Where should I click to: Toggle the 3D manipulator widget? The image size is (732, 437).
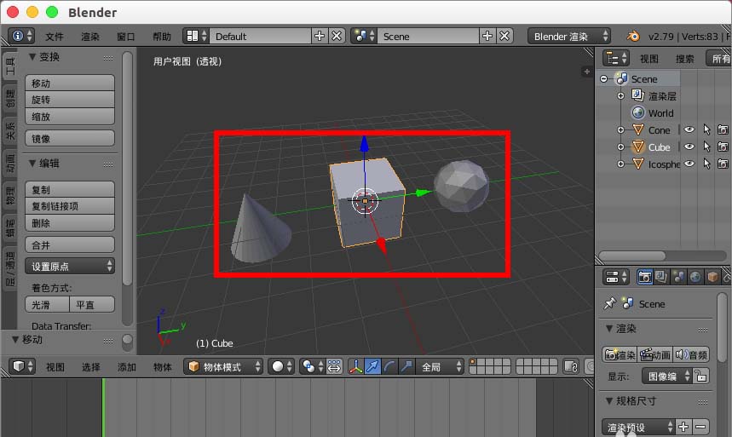coord(355,366)
